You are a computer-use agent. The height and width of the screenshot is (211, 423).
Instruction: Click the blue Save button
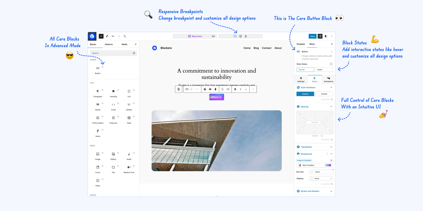coord(312,36)
